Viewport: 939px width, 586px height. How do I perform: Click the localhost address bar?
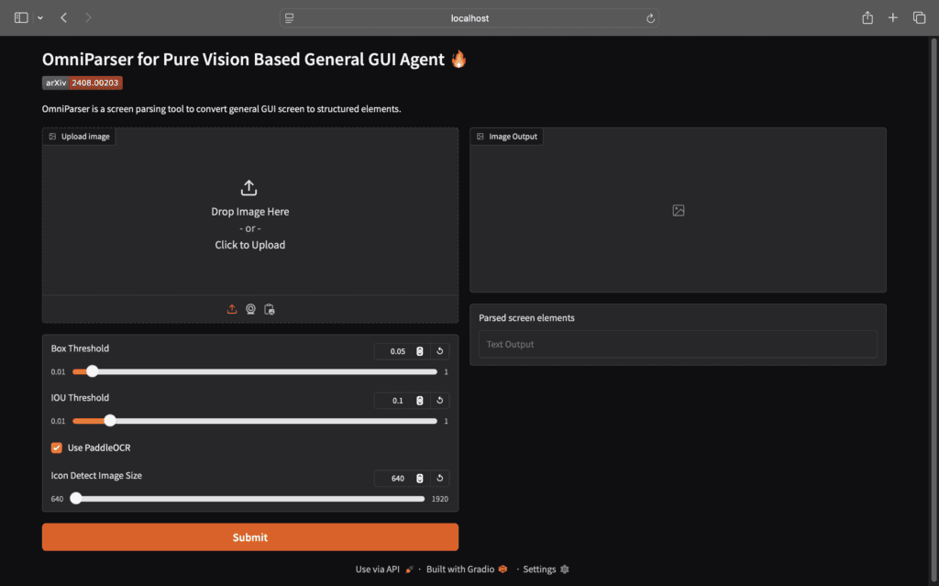(469, 18)
